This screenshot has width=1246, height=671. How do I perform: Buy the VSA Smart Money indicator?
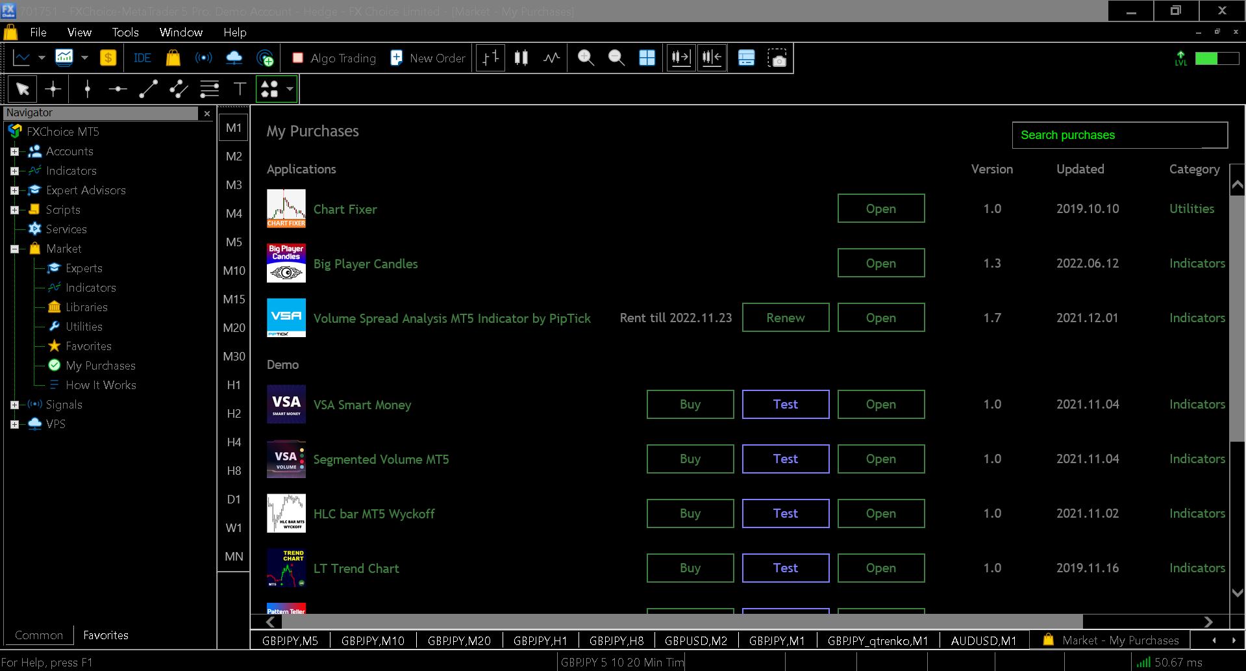pos(690,404)
